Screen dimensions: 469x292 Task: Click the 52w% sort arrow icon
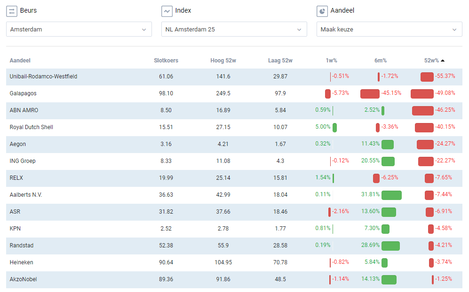point(443,61)
